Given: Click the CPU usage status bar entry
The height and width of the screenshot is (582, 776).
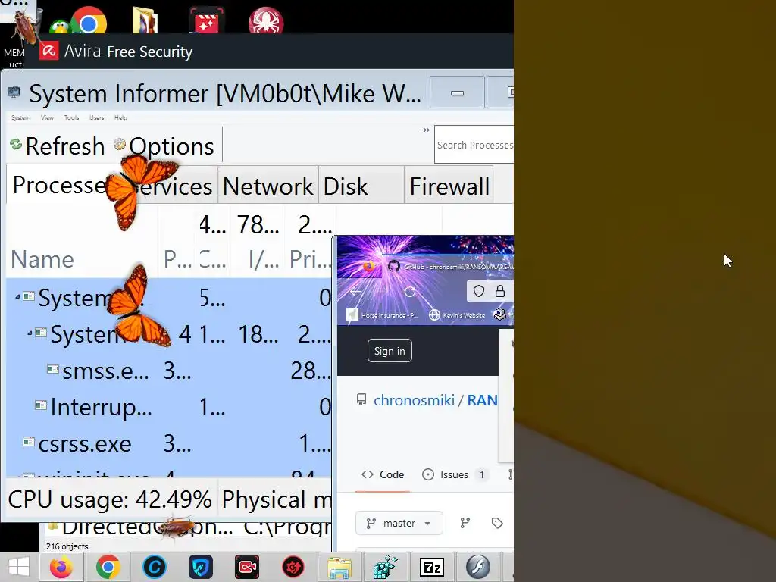Looking at the screenshot, I should [x=110, y=499].
